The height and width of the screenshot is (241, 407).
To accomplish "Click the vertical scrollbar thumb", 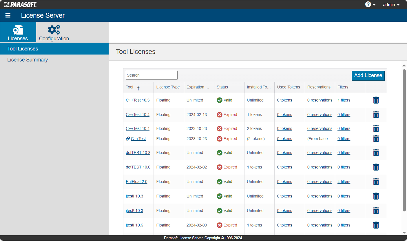I will pos(404,140).
